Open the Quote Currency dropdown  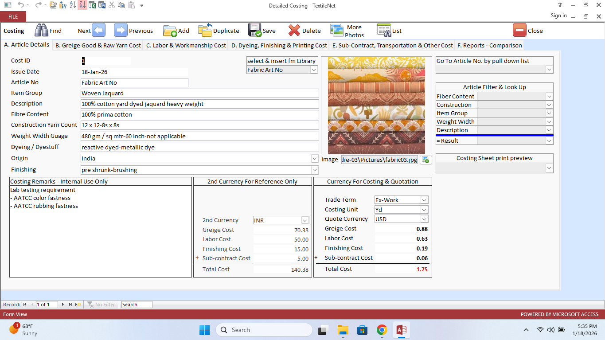(424, 219)
